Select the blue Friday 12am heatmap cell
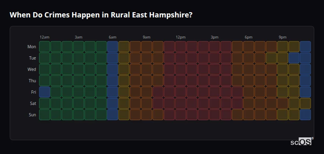The image size is (324, 154). point(45,92)
